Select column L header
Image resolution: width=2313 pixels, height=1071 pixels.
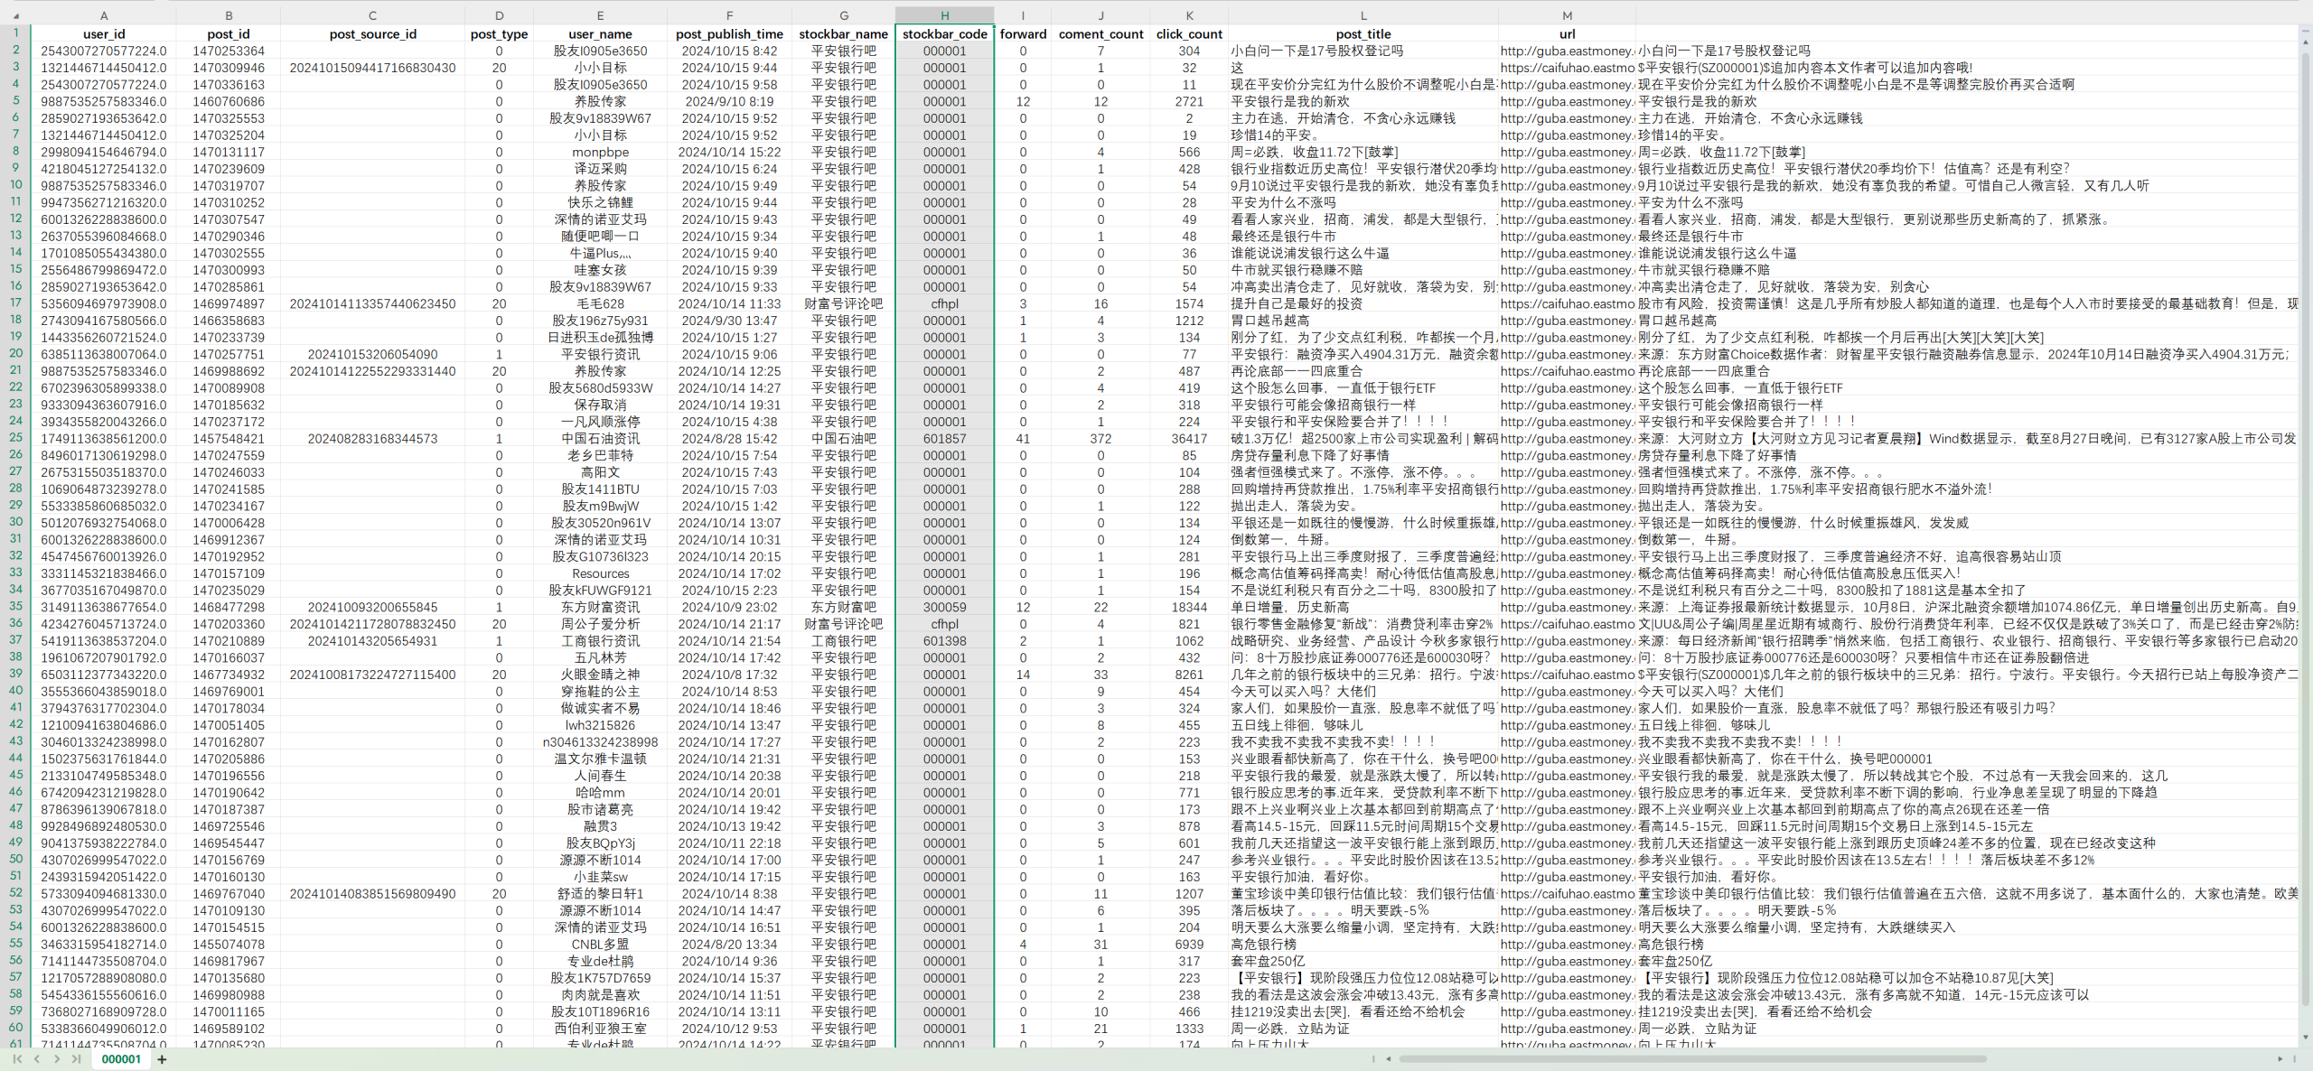point(1363,15)
